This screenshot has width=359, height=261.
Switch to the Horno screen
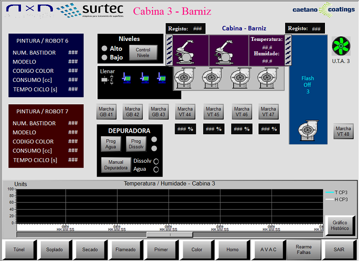(x=232, y=249)
